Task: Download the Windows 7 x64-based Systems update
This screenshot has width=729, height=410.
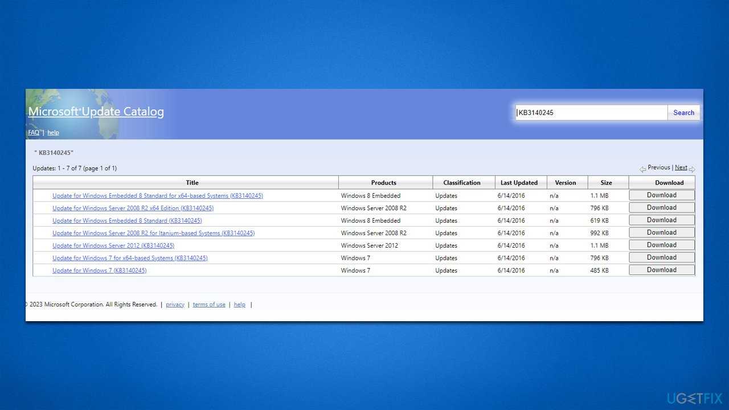Action: (x=662, y=258)
